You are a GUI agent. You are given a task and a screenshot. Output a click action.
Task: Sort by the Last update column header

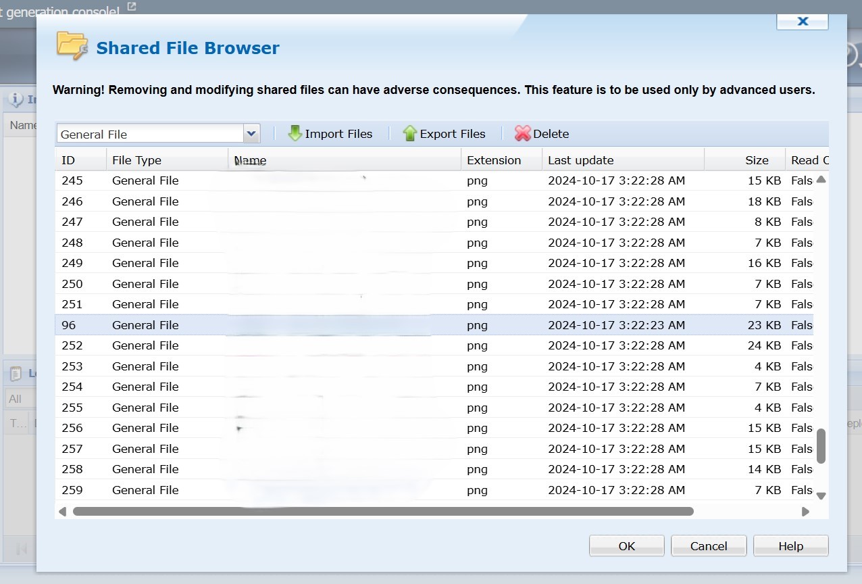click(581, 160)
